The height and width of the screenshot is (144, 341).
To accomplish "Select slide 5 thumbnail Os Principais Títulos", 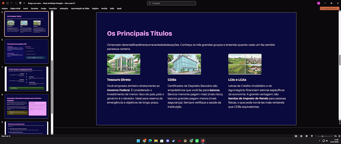I will 27,24.
